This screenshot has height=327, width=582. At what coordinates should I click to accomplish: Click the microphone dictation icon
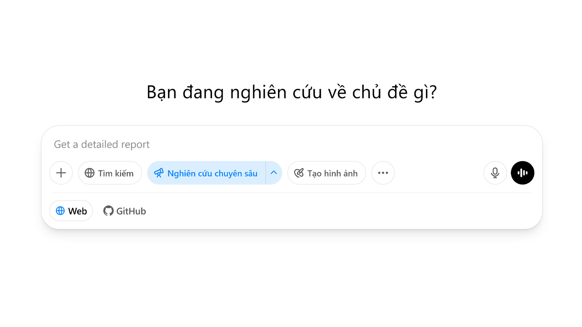tap(495, 173)
